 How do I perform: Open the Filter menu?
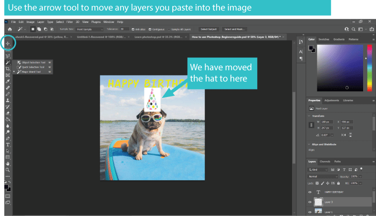(70, 22)
